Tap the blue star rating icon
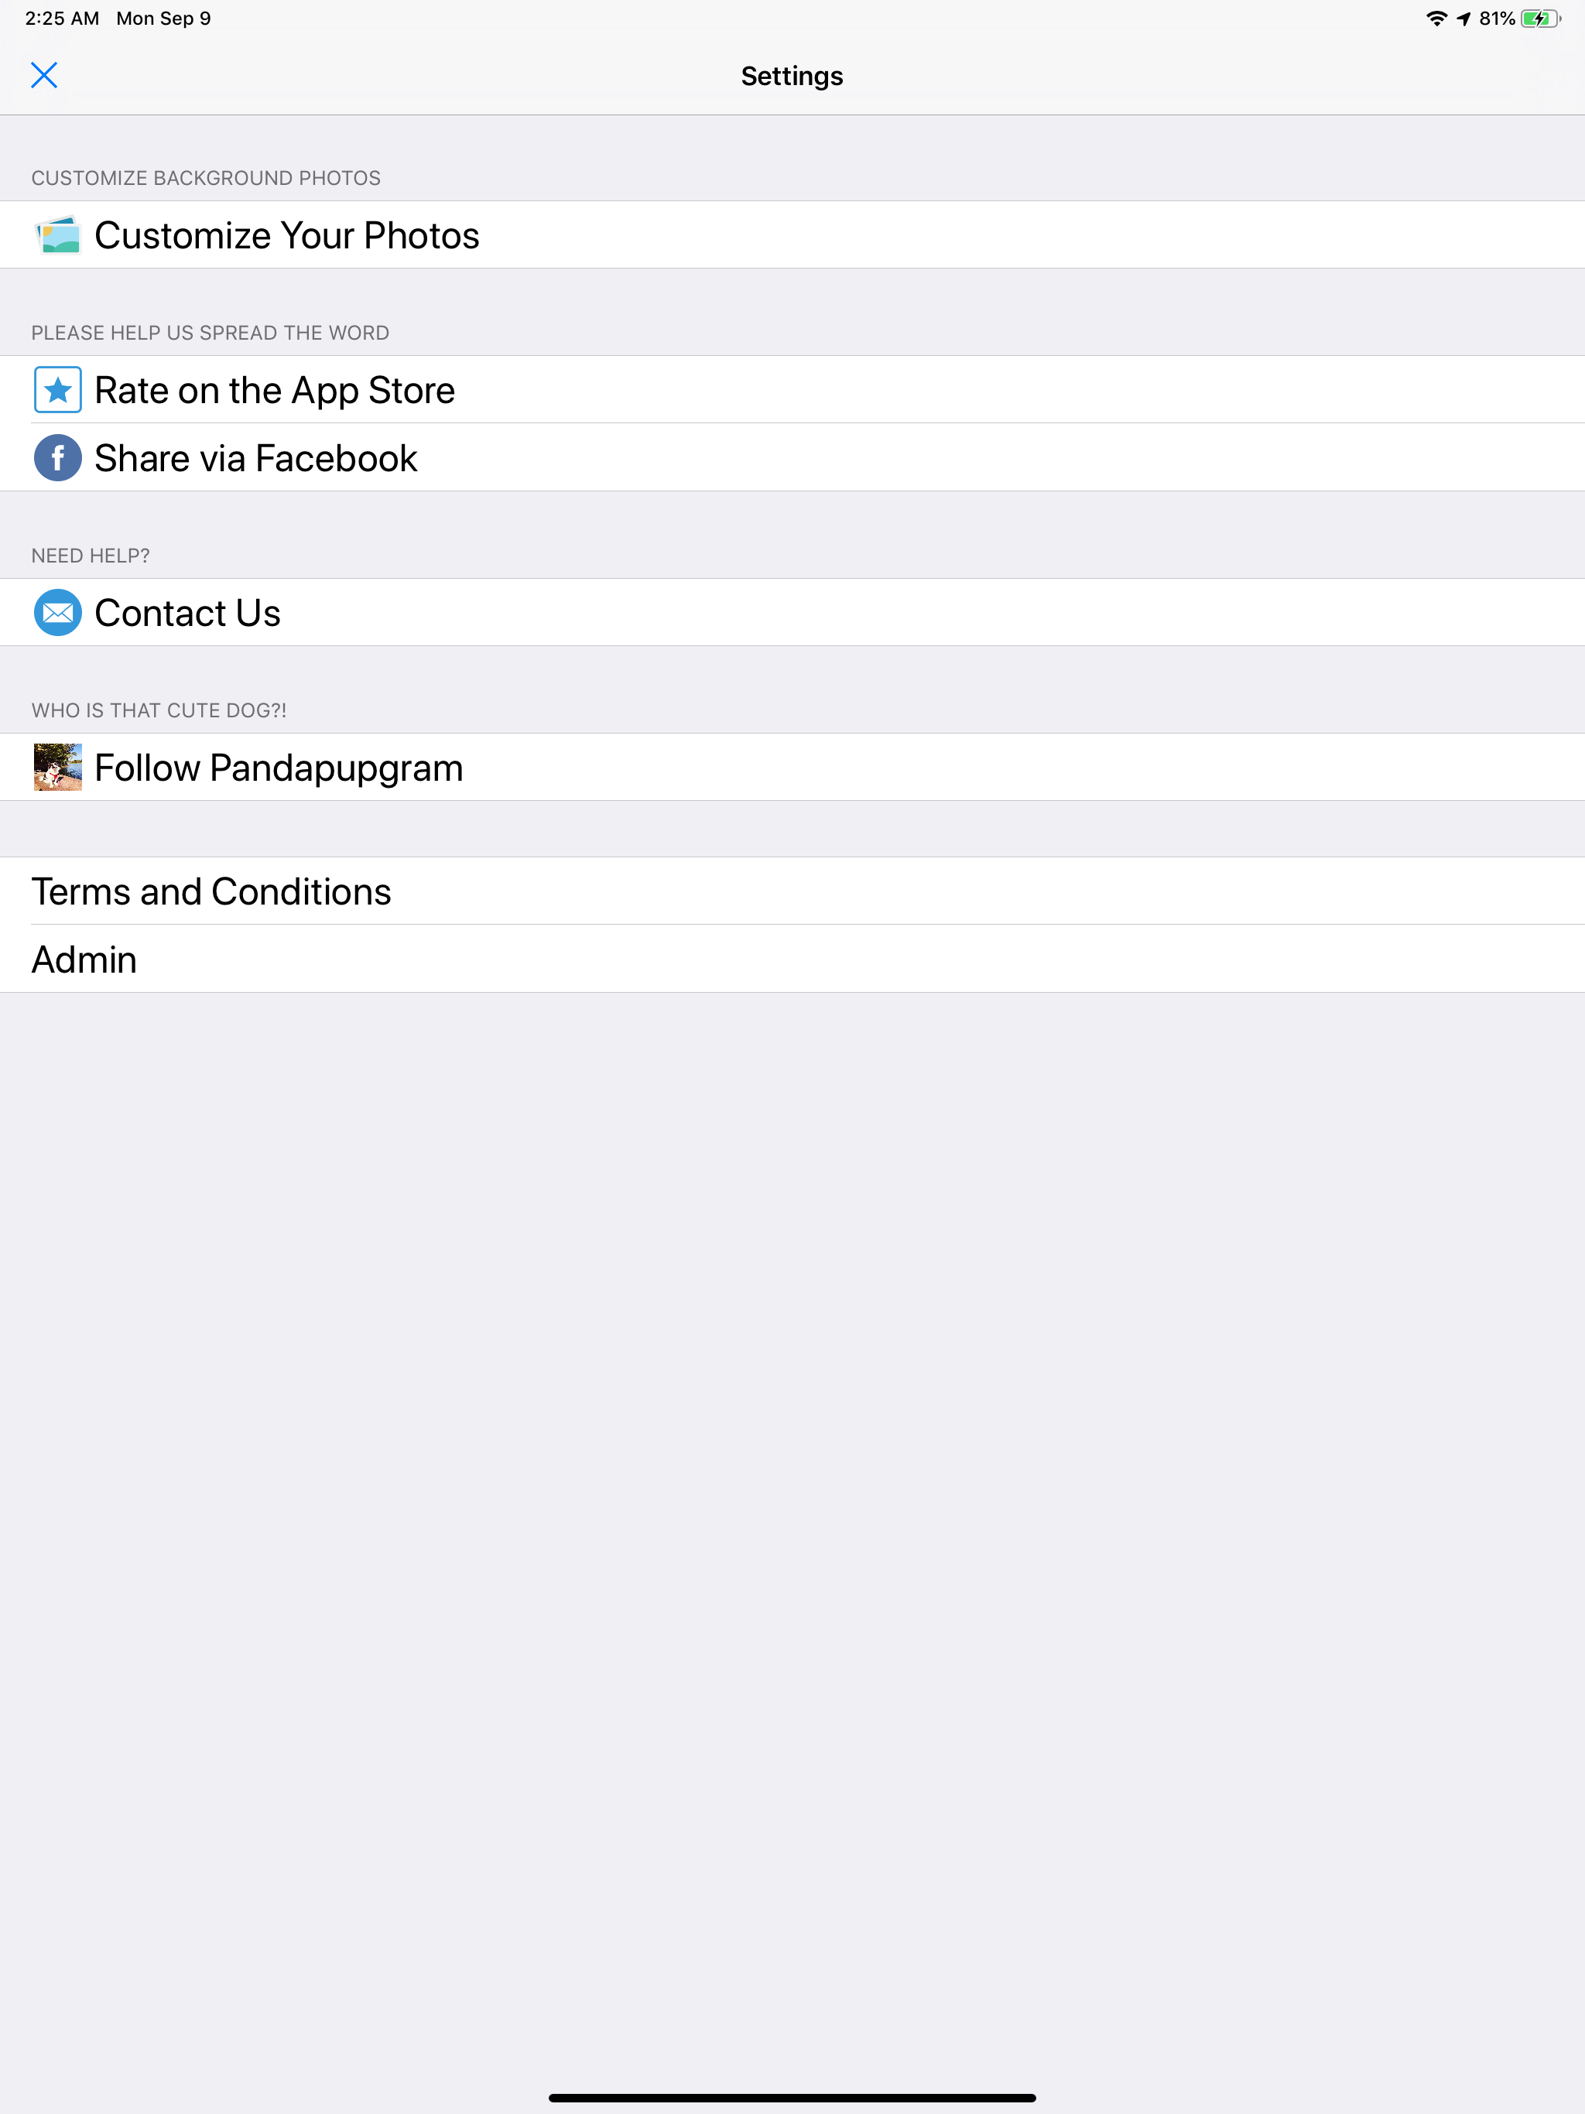Viewport: 1585px width, 2114px height. (x=57, y=390)
